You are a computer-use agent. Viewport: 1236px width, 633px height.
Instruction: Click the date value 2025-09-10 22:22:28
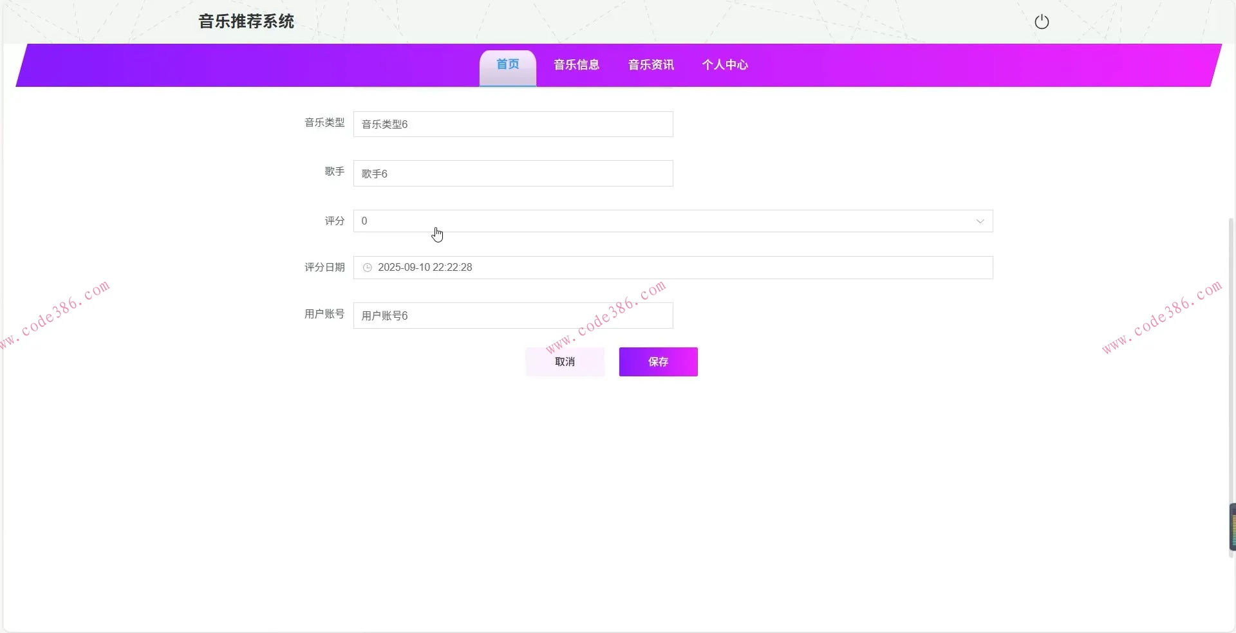coord(425,267)
